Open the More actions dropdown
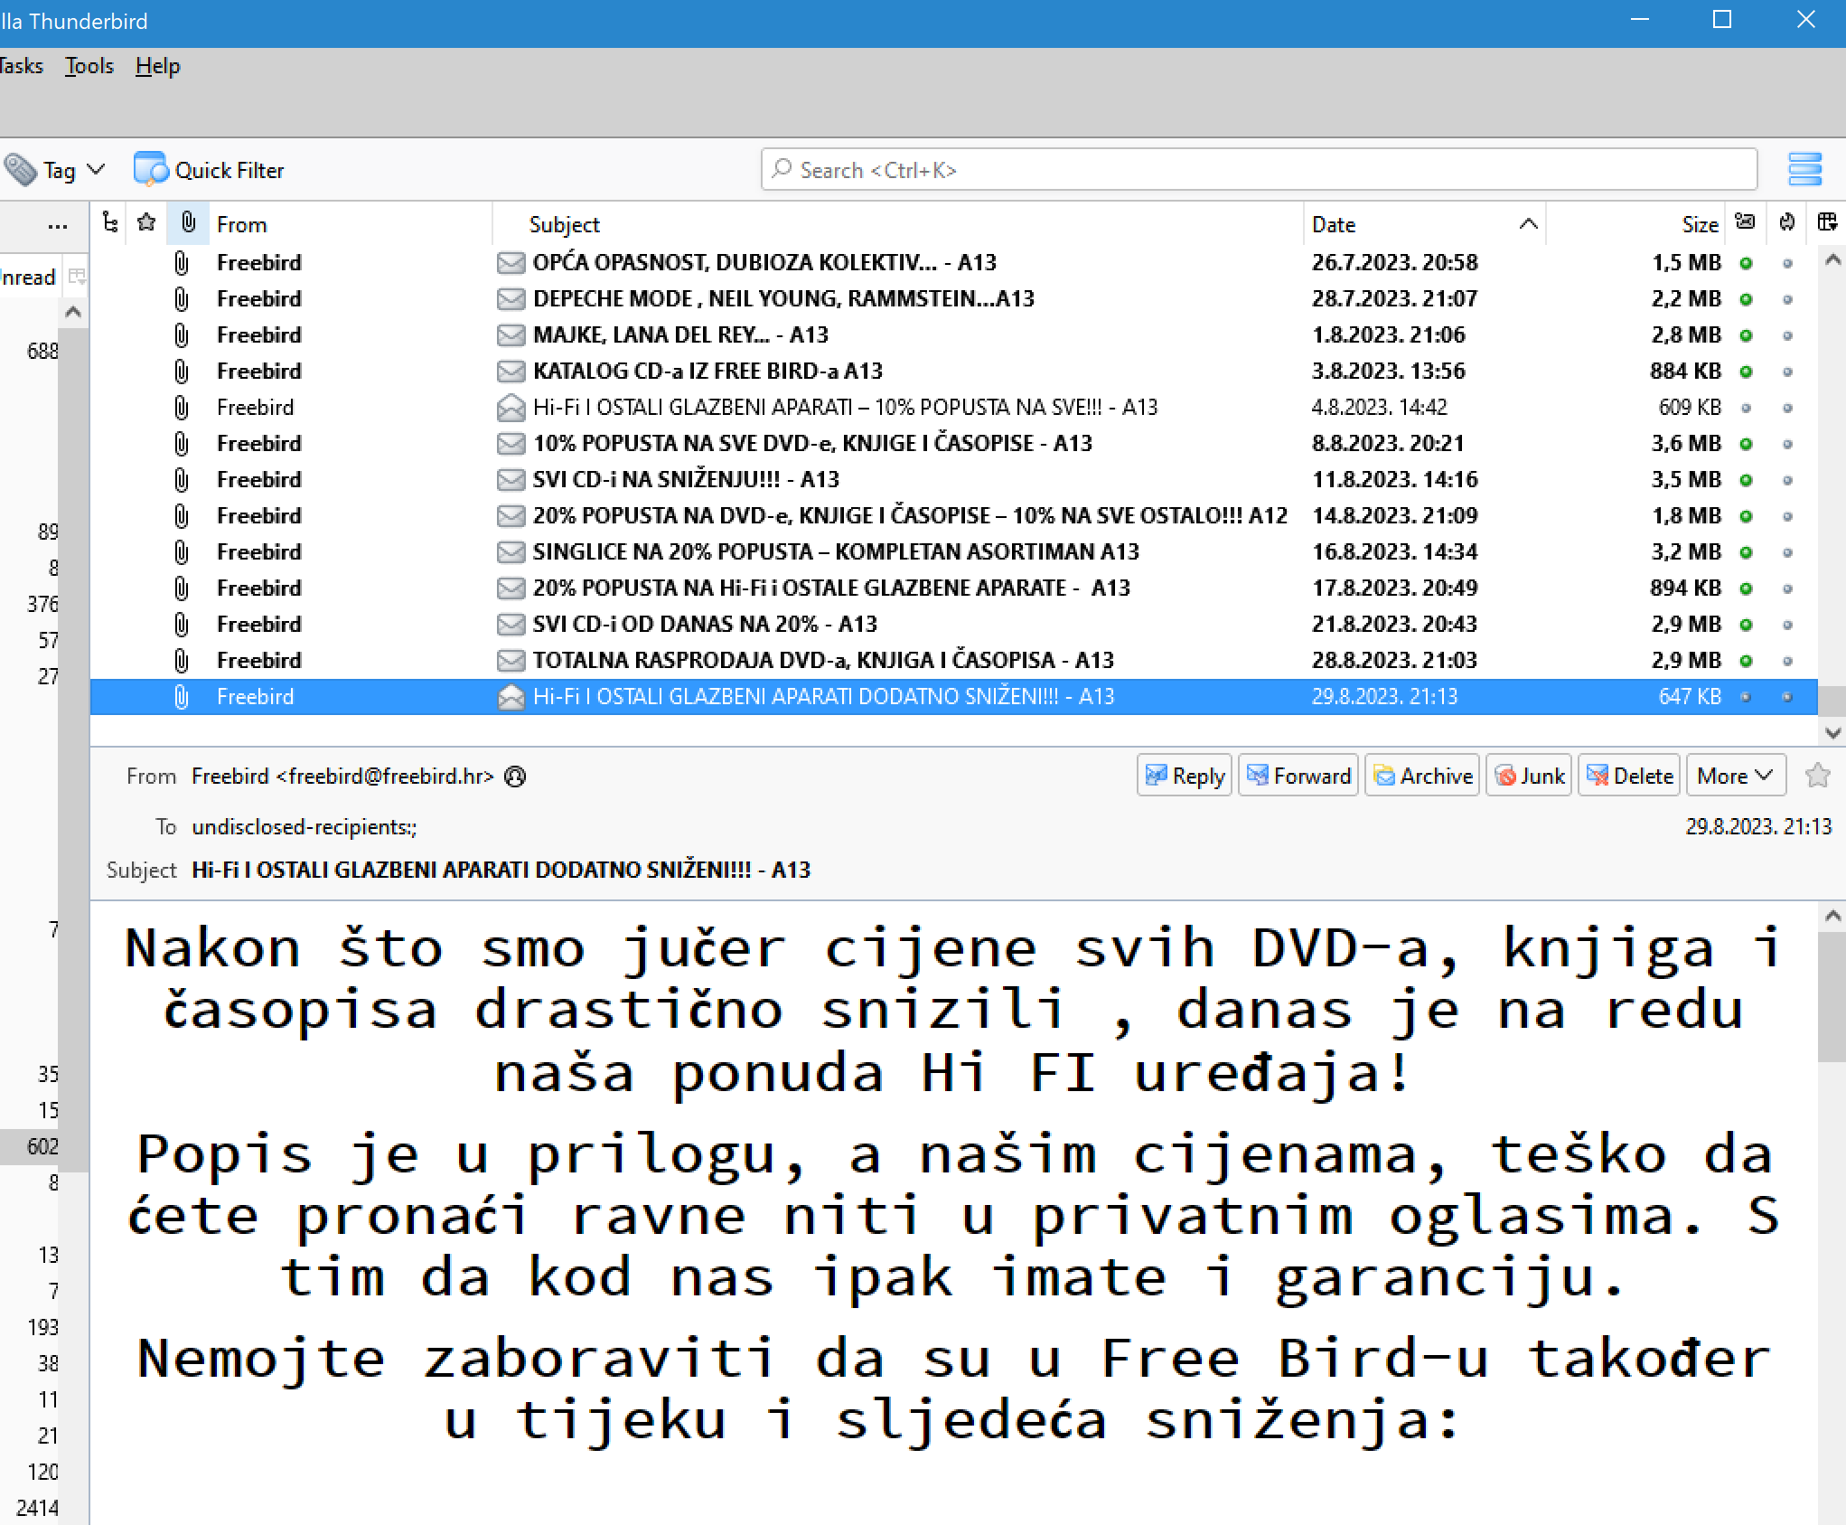This screenshot has height=1525, width=1846. click(x=1736, y=776)
